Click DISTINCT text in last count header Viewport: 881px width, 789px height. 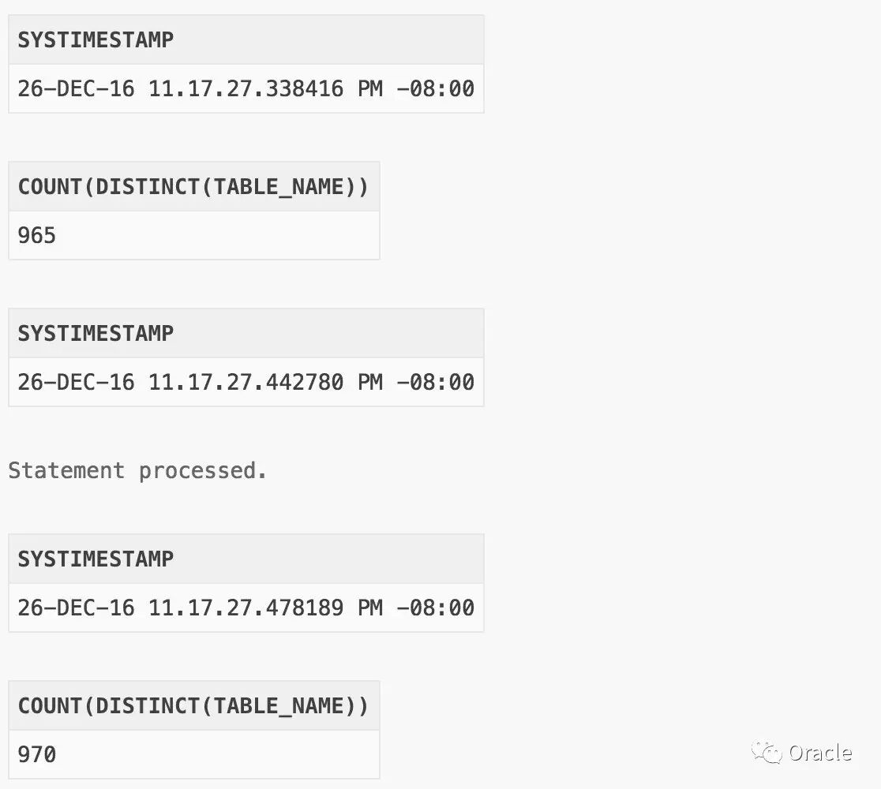(x=147, y=706)
